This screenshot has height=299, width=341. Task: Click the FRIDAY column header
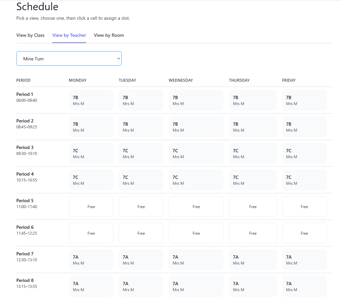point(289,80)
